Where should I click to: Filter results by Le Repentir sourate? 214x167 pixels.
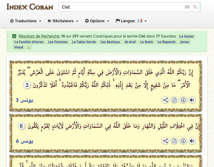click(167, 42)
